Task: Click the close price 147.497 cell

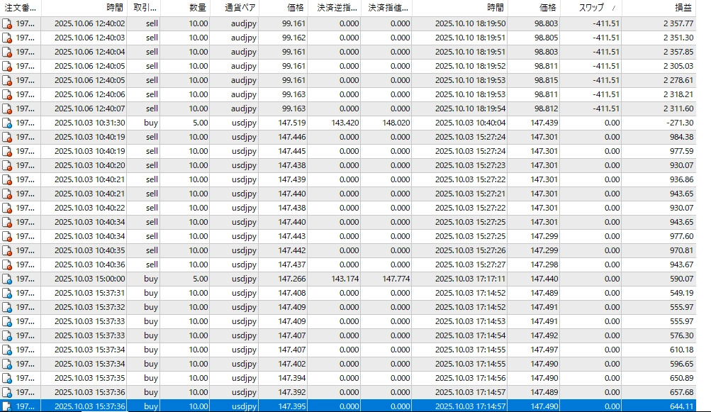Action: click(x=544, y=350)
